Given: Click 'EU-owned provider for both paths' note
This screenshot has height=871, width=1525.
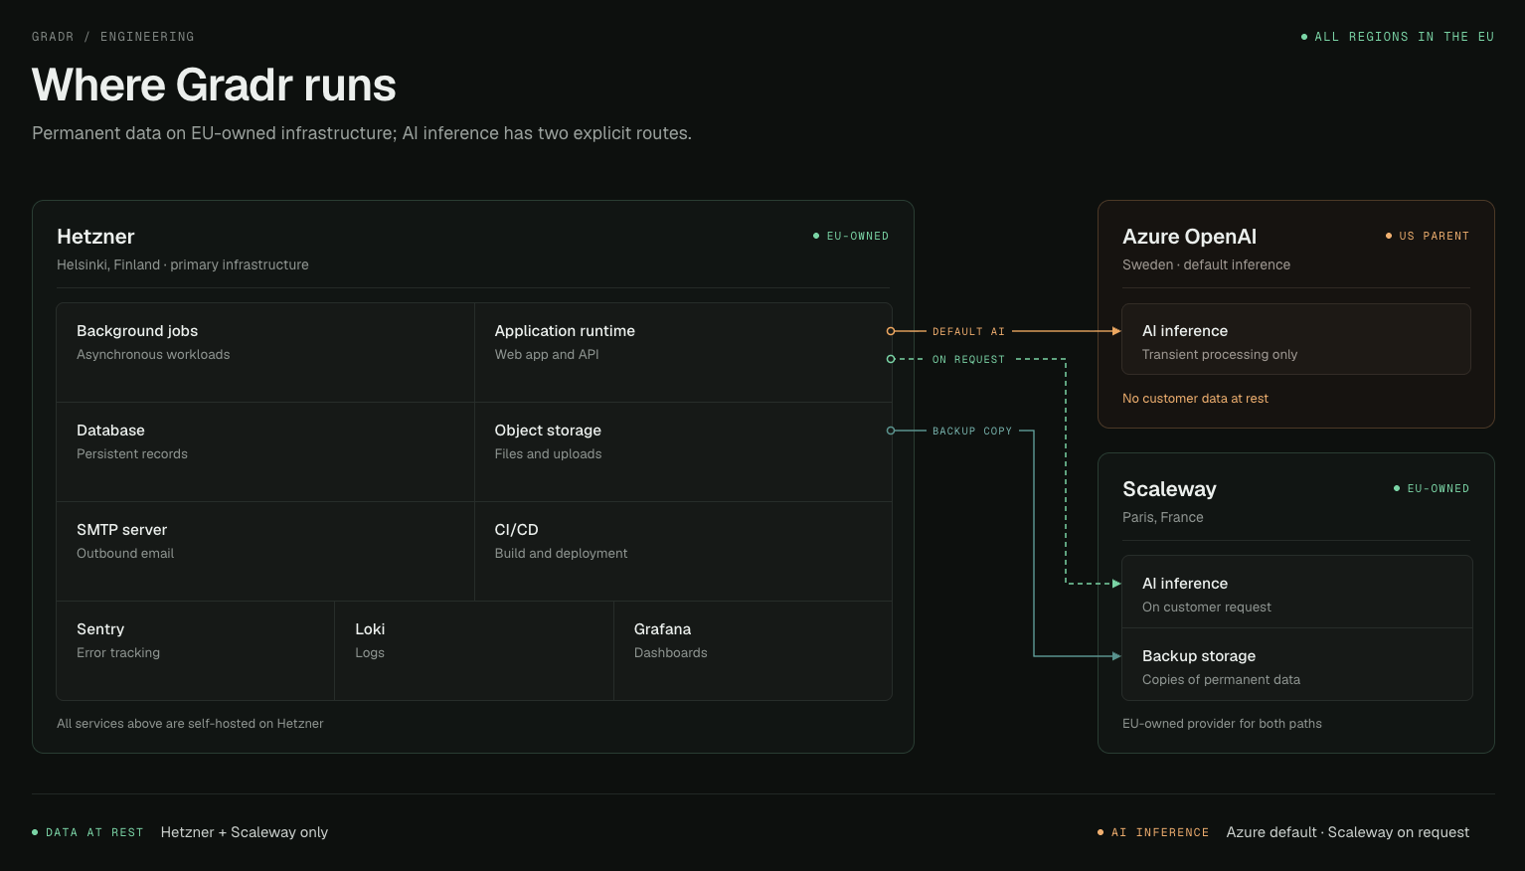Looking at the screenshot, I should click(x=1222, y=723).
